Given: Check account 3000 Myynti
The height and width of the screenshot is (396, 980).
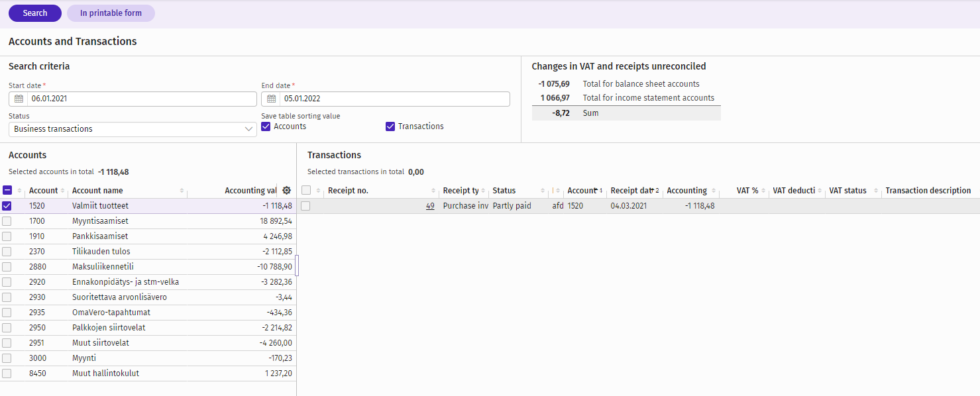Looking at the screenshot, I should point(7,358).
